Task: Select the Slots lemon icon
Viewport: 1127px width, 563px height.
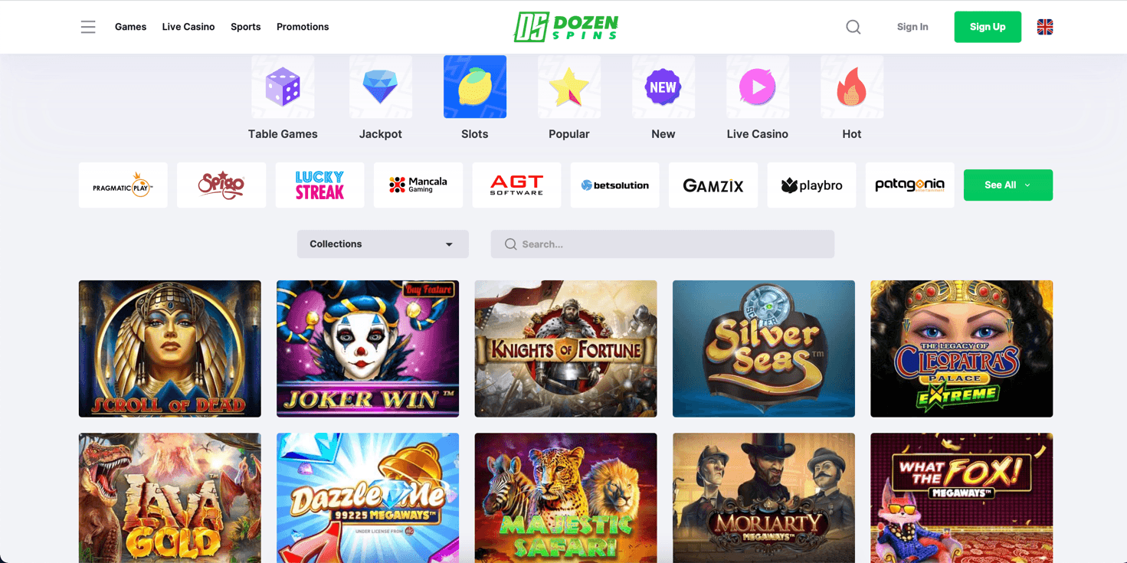Action: pyautogui.click(x=475, y=87)
